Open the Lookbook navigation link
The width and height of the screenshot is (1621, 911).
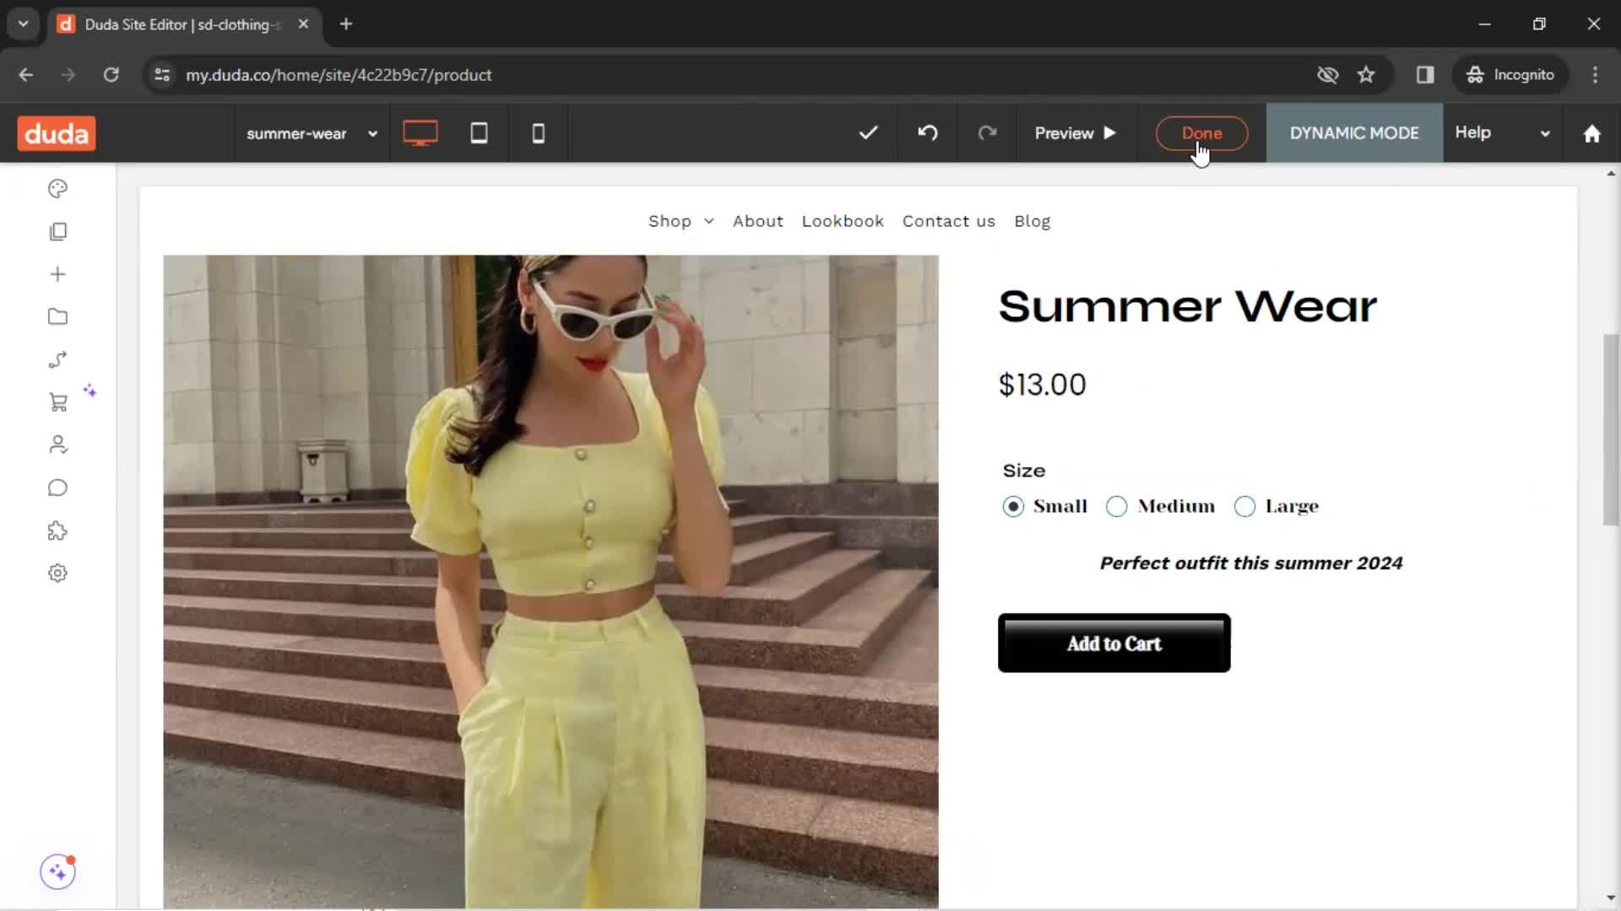pyautogui.click(x=843, y=221)
